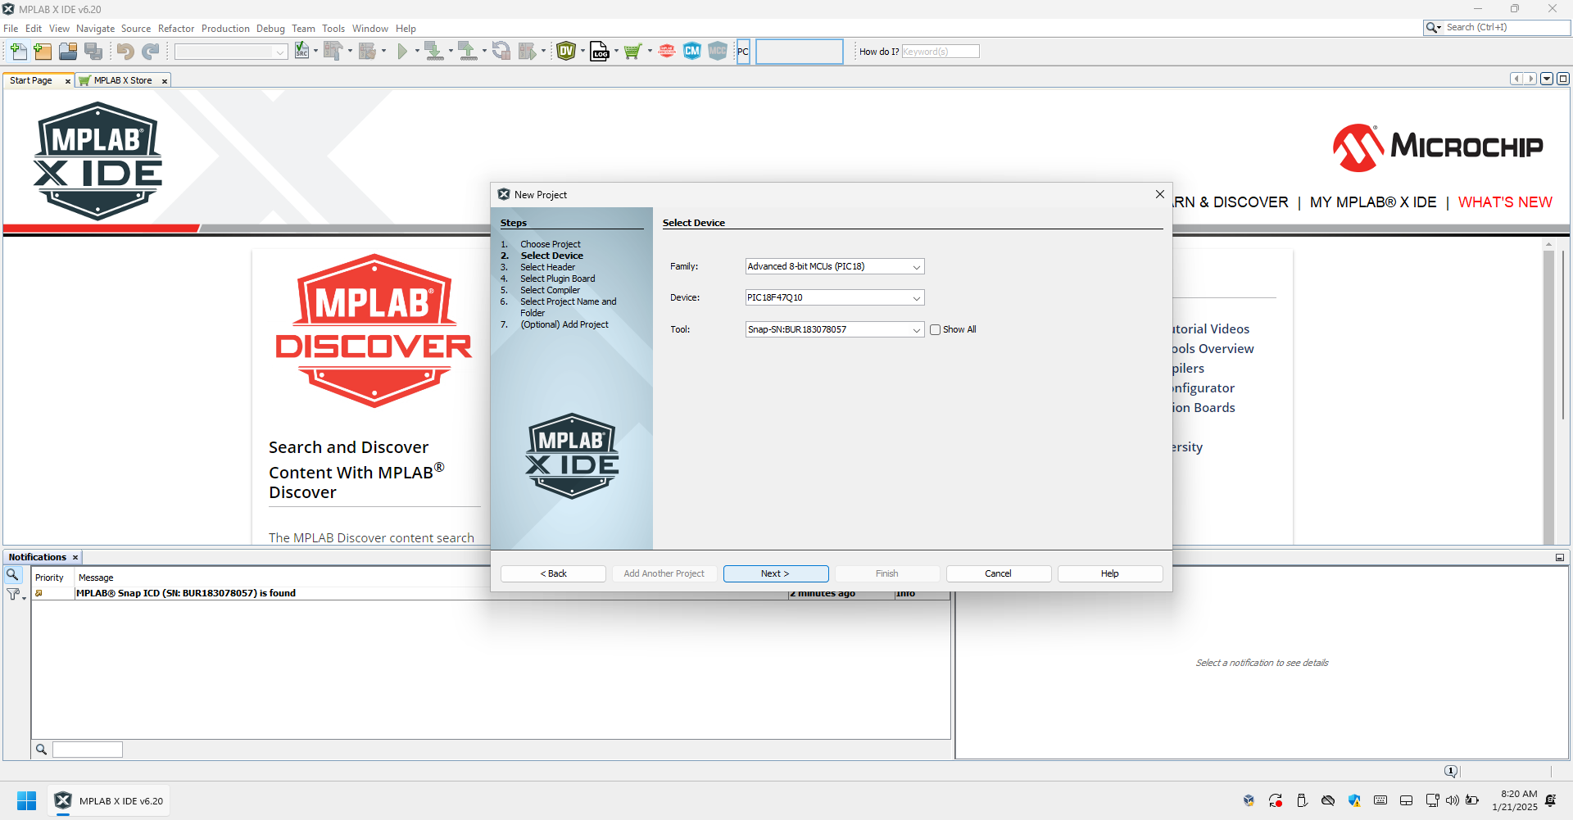
Task: Click the Make and Program Device icon
Action: click(434, 52)
